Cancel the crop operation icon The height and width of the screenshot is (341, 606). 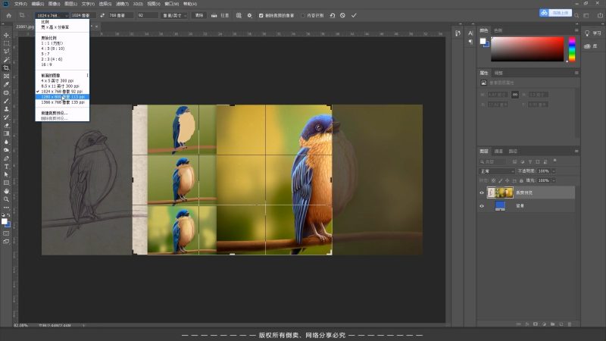pyautogui.click(x=343, y=15)
